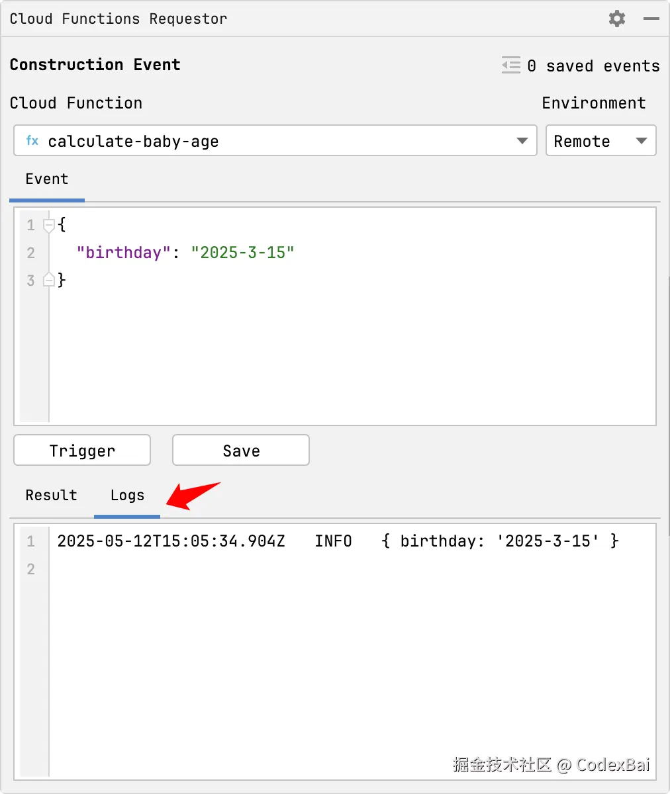Image resolution: width=670 pixels, height=794 pixels.
Task: Switch to the Event tab
Action: click(x=46, y=179)
